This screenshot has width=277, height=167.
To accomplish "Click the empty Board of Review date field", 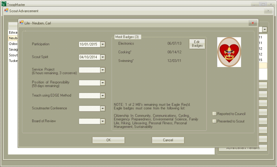I will pos(90,121).
